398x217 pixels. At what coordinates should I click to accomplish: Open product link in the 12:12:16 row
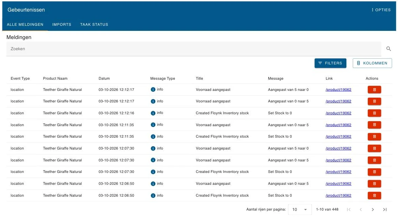(338, 113)
